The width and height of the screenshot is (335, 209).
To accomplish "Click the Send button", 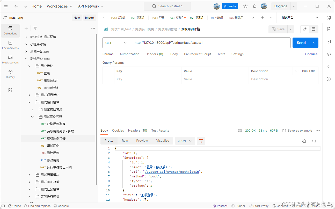I will pos(301,43).
